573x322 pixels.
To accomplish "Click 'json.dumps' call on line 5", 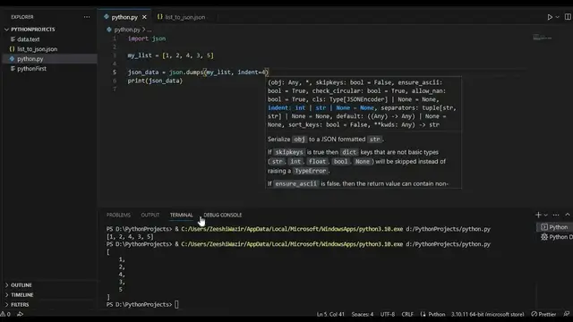I will coord(186,72).
